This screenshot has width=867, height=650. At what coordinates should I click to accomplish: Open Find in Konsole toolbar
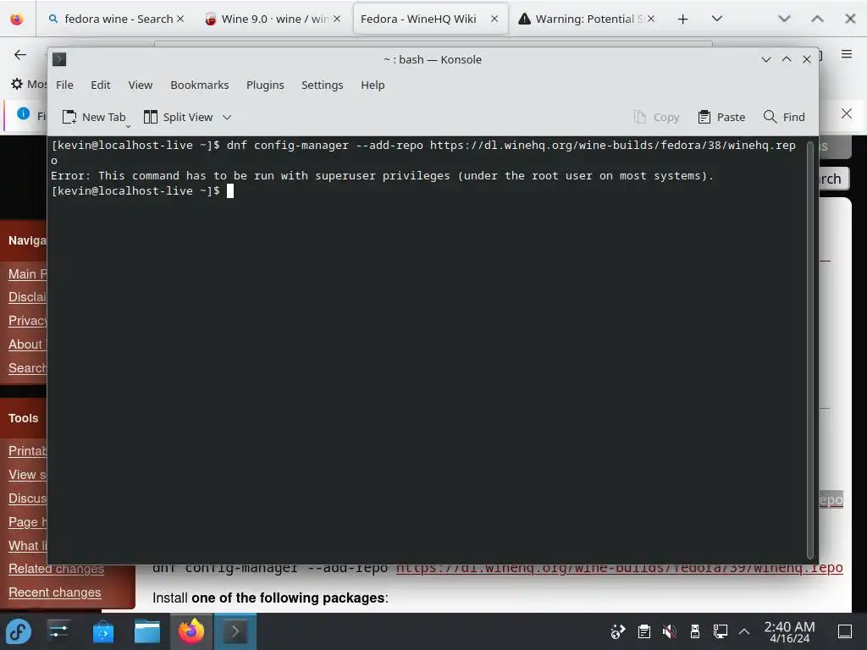[783, 117]
